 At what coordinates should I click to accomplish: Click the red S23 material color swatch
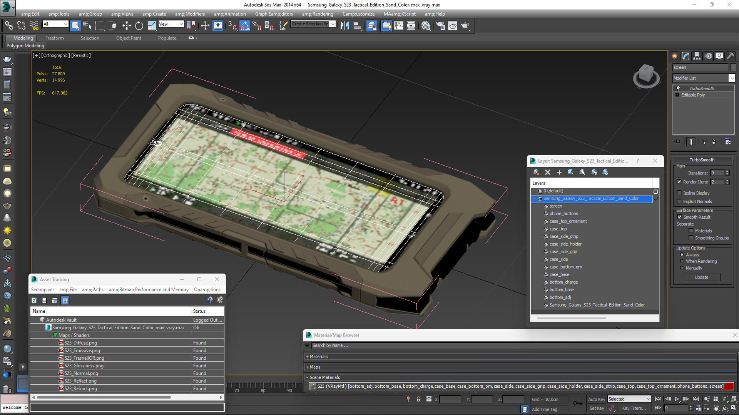pyautogui.click(x=729, y=386)
